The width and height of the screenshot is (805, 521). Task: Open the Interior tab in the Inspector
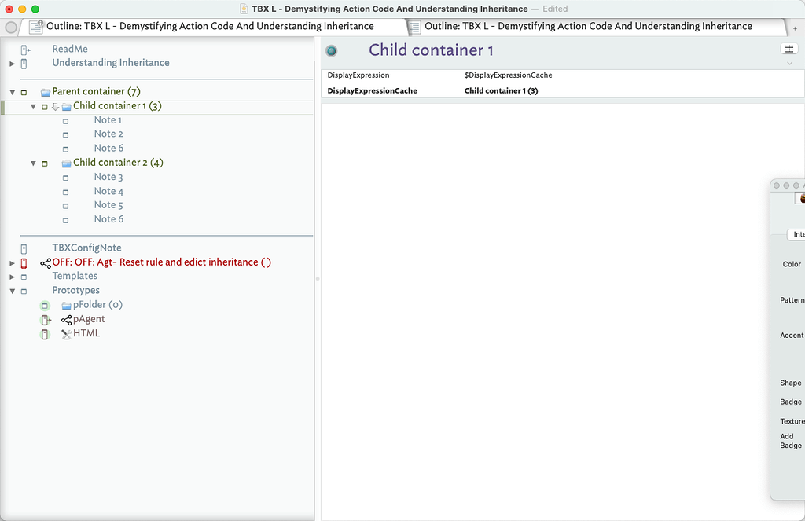(796, 234)
